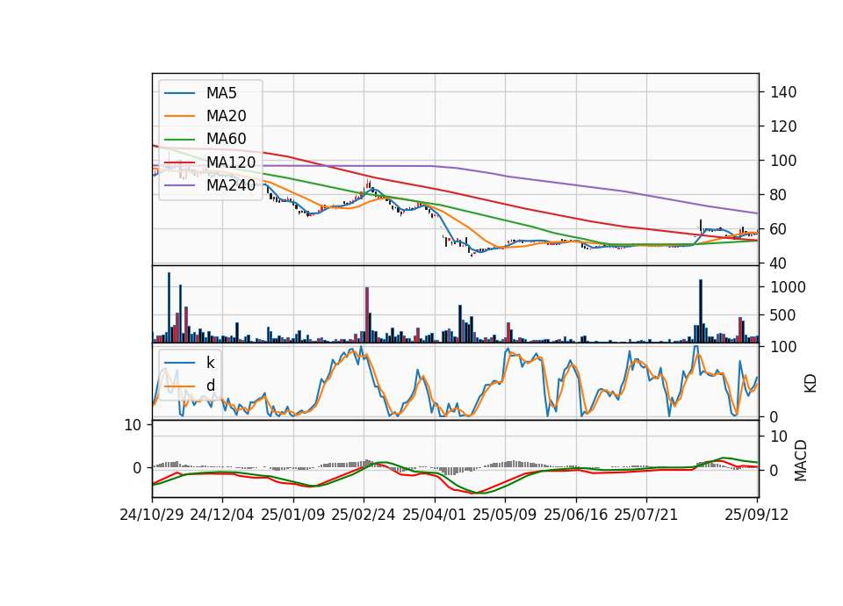843x606 pixels.
Task: Click the d legend label in KD panel
Action: coord(211,385)
